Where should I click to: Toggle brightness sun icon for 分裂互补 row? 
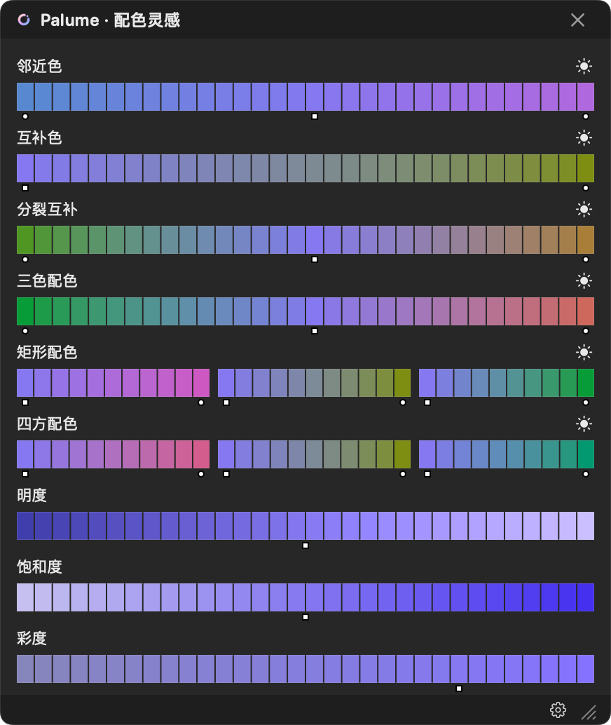(584, 210)
